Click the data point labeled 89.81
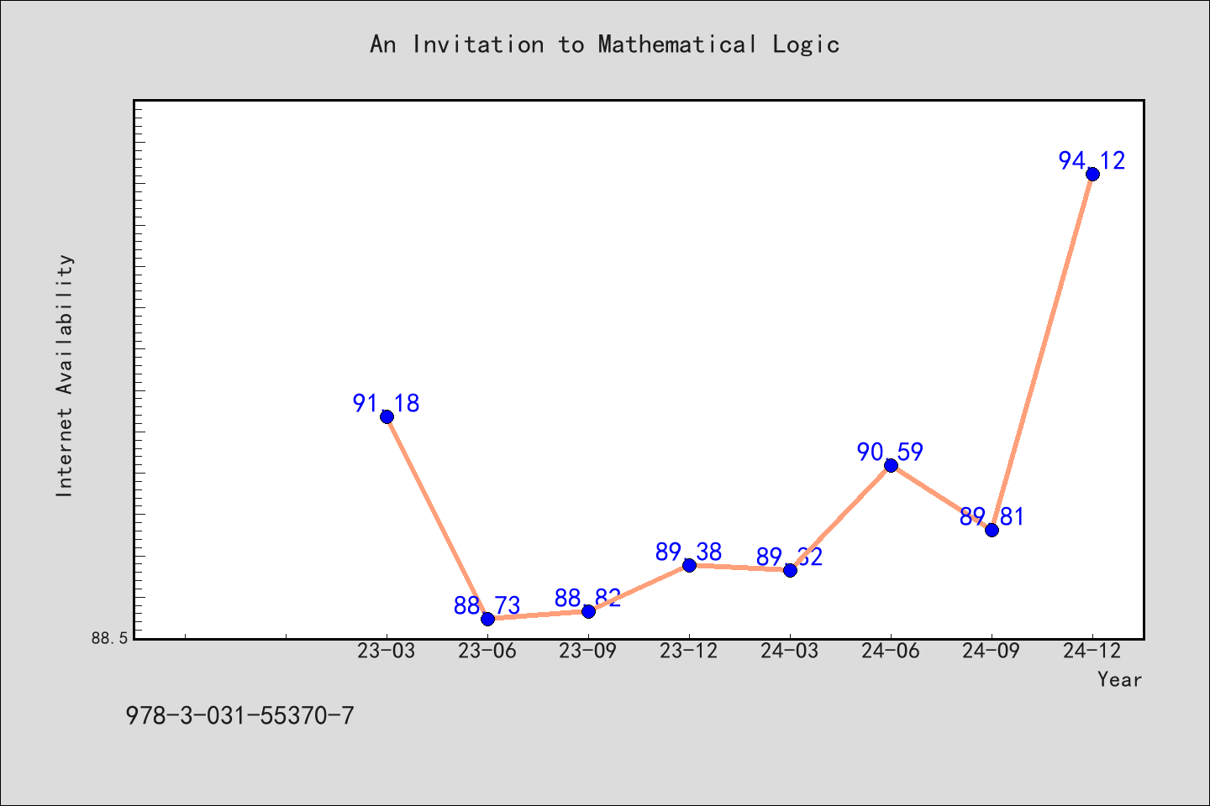 (992, 530)
